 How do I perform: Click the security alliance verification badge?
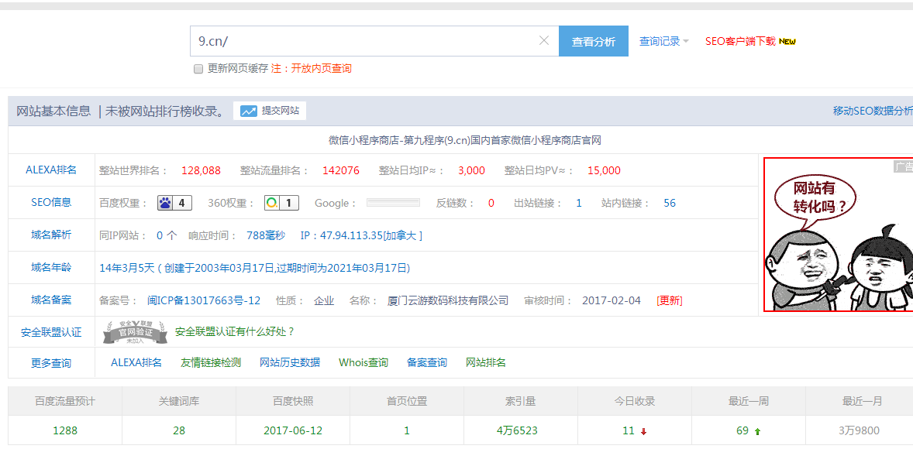(136, 332)
